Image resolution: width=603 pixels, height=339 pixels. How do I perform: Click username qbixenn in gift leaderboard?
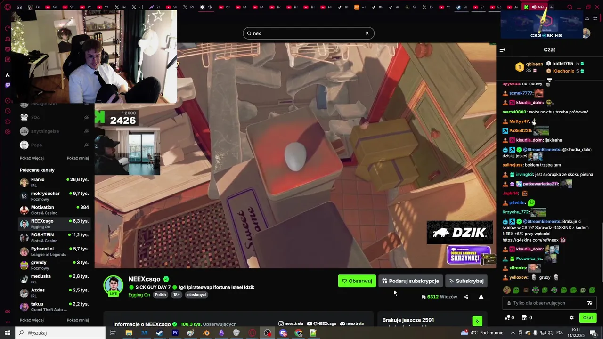(535, 64)
